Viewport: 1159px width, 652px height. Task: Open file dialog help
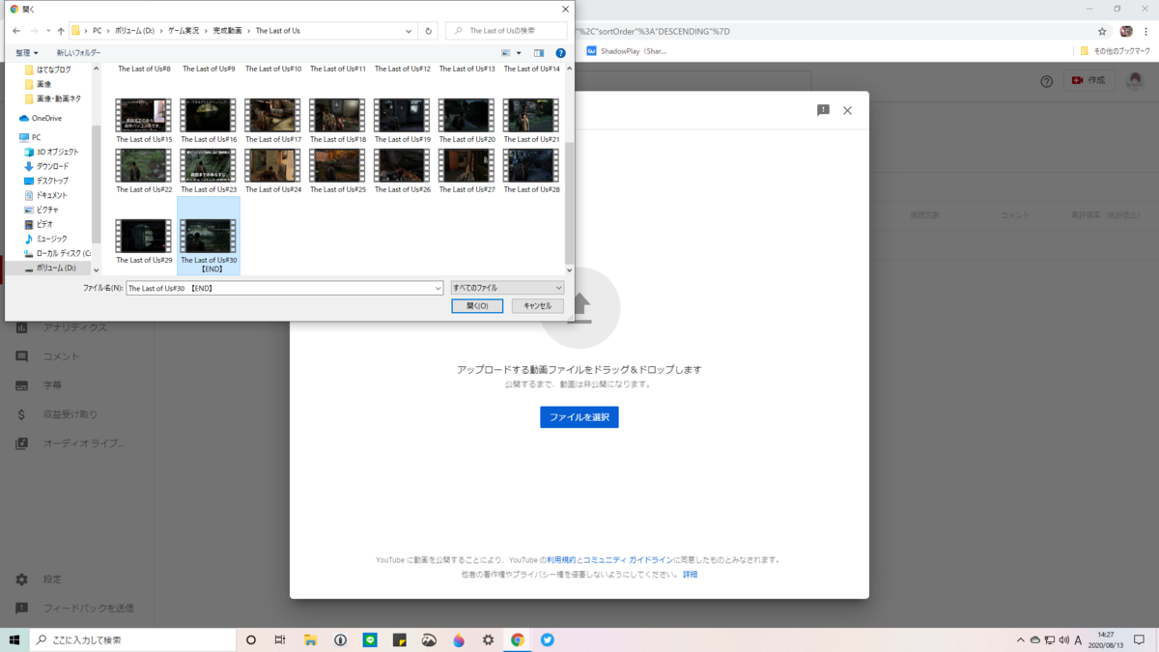(x=560, y=53)
